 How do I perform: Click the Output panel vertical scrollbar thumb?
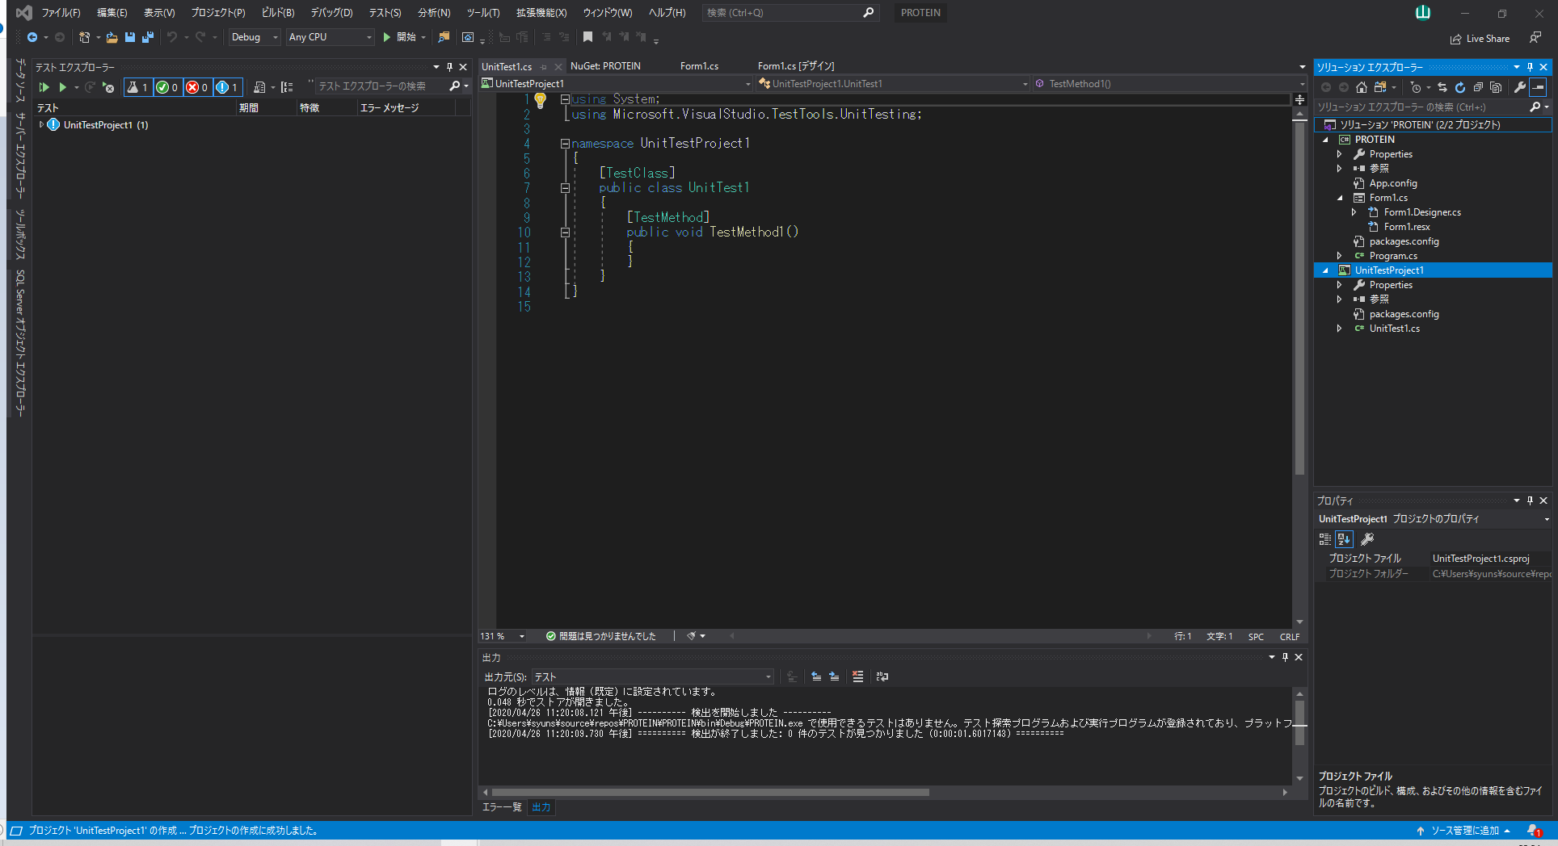coord(1299,723)
